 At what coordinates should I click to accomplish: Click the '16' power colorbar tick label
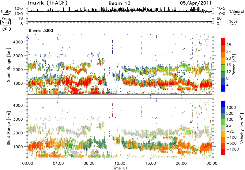coord(228,65)
